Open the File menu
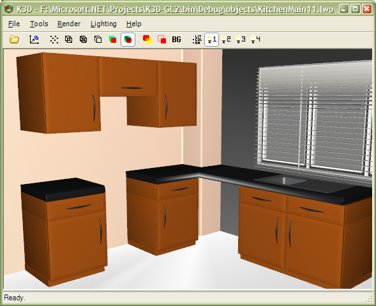Screen dimensions: 376x306 [x=14, y=24]
